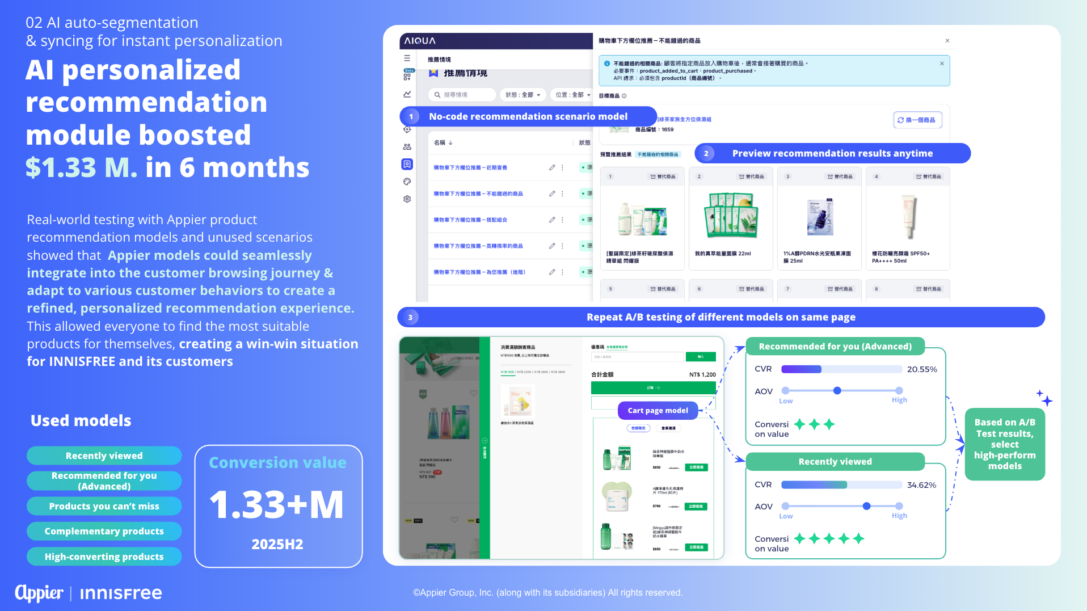Click the 搜尋情境 search field
The image size is (1087, 611).
[462, 95]
